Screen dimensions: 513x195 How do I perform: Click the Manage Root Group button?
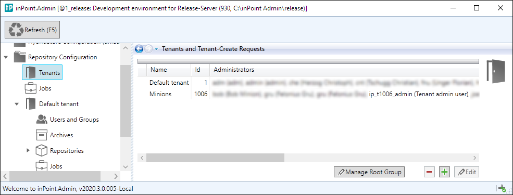tap(369, 172)
